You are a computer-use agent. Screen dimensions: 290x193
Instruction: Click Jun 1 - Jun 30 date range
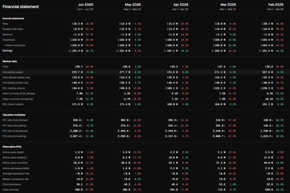[85, 9]
